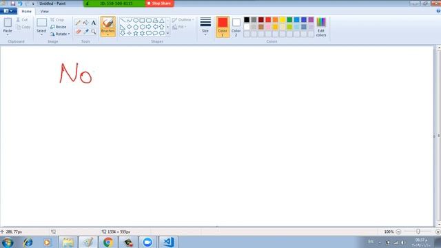Open the Windows Start menu
The width and height of the screenshot is (441, 248).
click(8, 242)
